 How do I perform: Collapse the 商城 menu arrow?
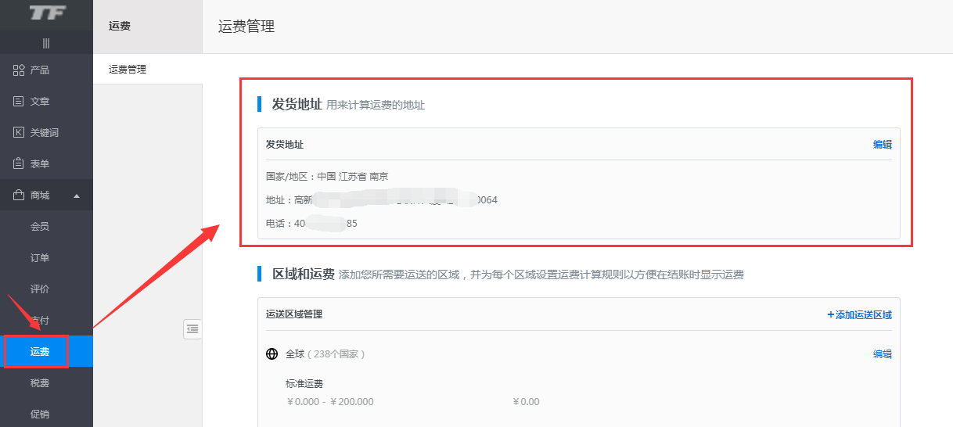[77, 196]
